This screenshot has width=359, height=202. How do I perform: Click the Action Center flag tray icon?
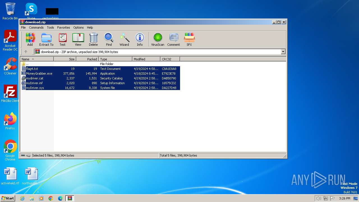(x=332, y=198)
